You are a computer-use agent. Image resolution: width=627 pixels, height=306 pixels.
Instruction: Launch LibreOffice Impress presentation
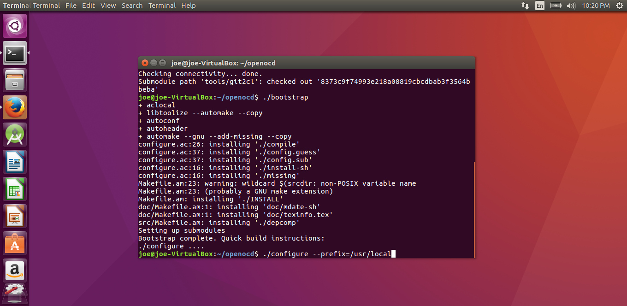click(15, 217)
